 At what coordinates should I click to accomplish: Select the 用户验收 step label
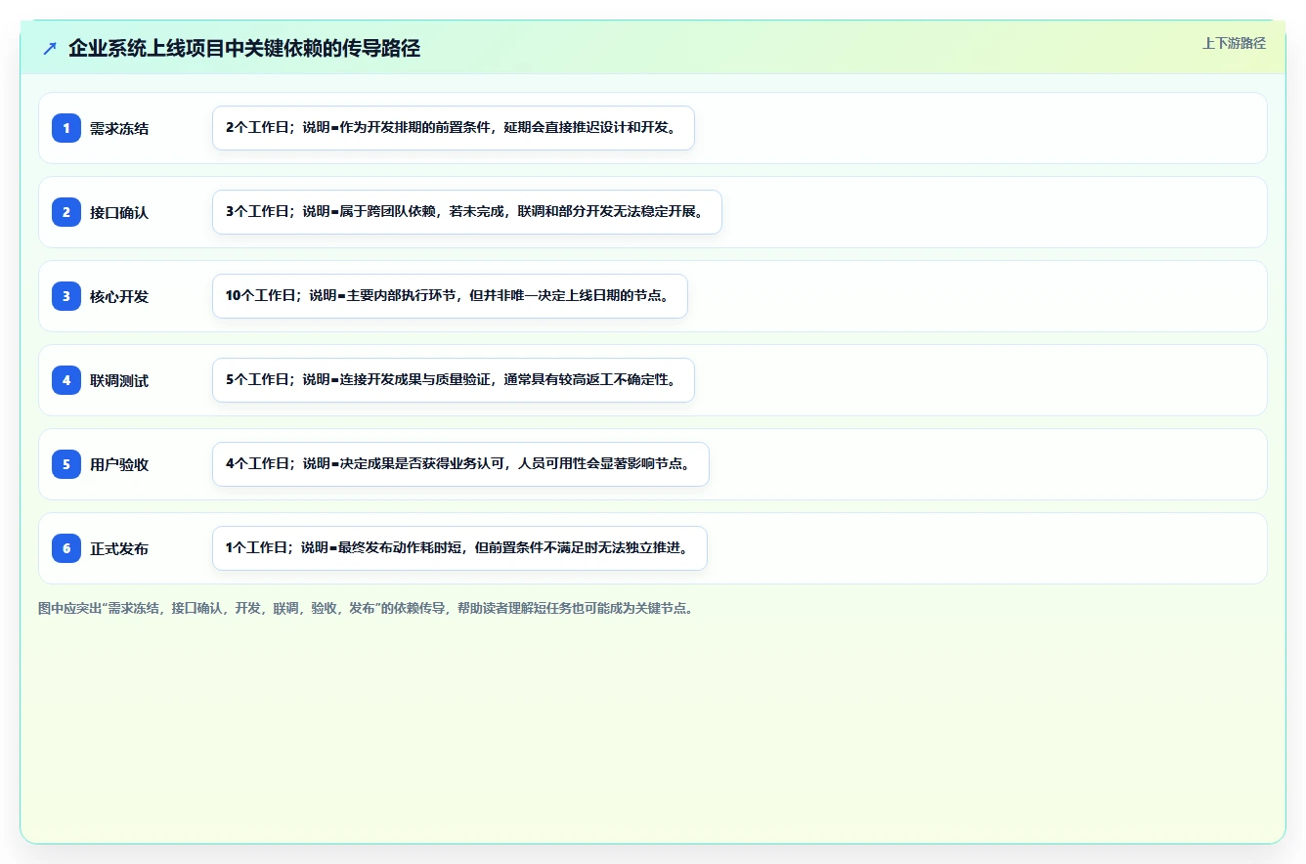click(x=119, y=465)
